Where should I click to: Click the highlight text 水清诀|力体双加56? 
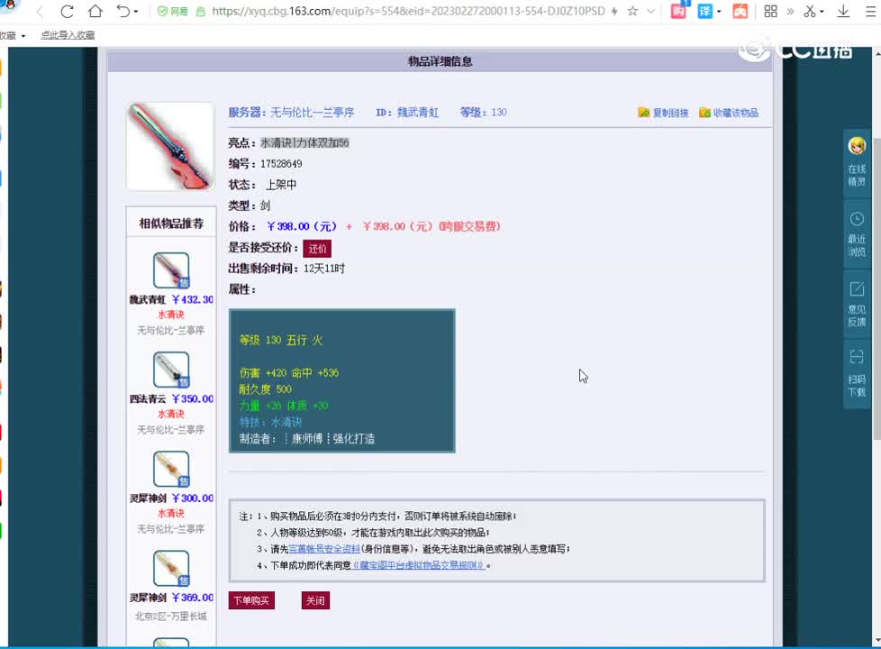(304, 142)
